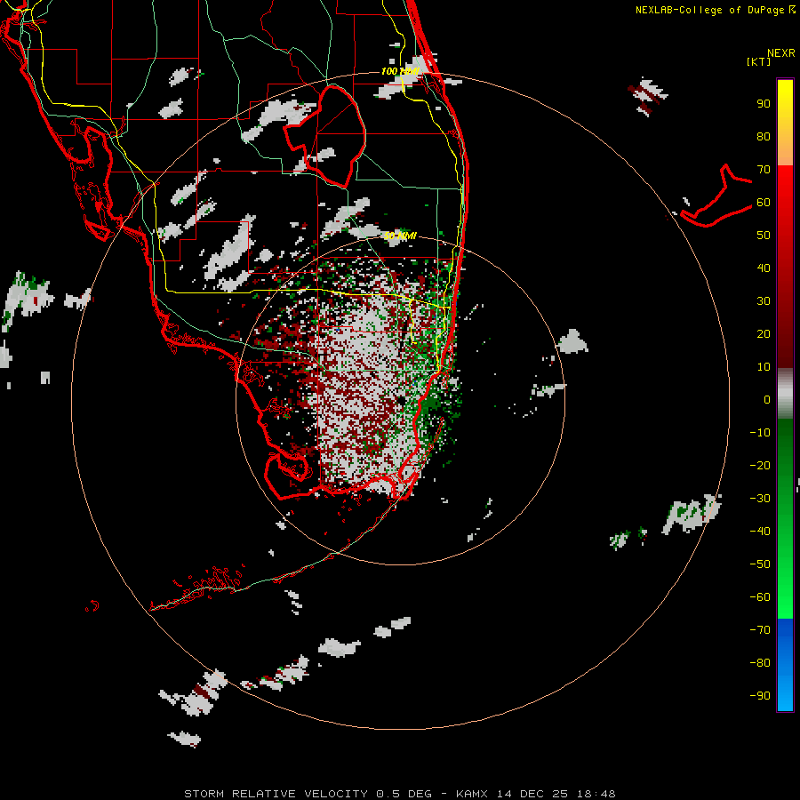Select the -30 value on velocity scale

[760, 499]
